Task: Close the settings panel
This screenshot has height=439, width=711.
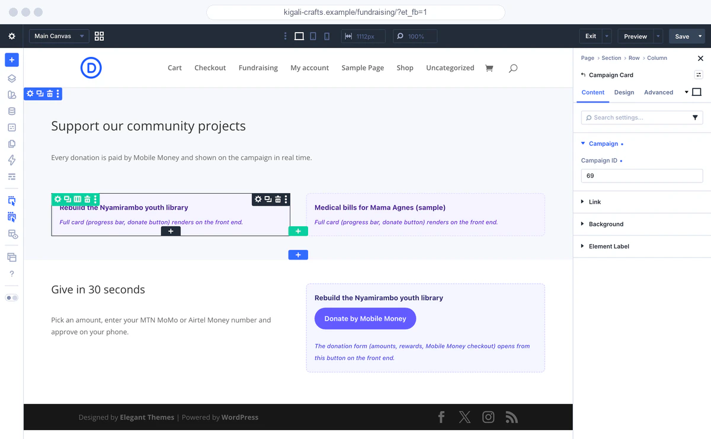Action: click(x=700, y=58)
